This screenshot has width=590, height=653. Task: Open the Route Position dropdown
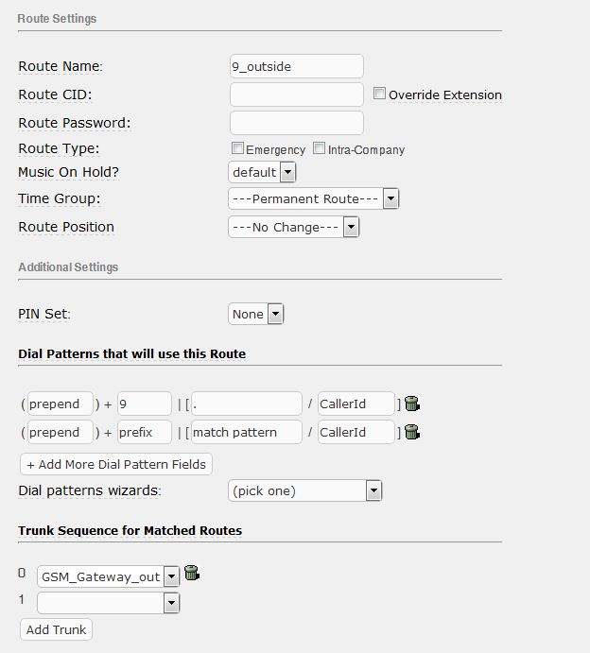(x=294, y=227)
